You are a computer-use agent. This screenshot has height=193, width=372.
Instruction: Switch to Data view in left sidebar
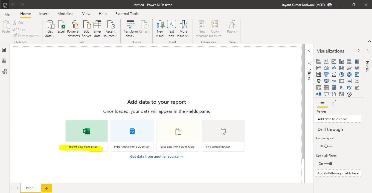click(4, 61)
